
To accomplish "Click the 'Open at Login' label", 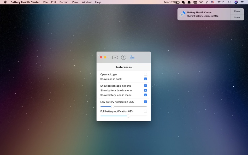I will (x=109, y=74).
